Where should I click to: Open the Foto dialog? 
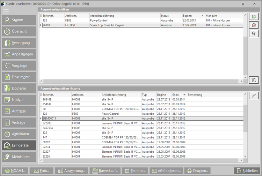[42, 171]
